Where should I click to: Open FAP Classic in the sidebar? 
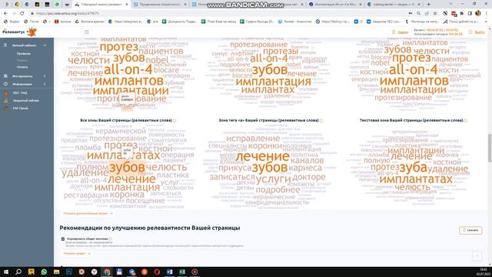(21, 108)
